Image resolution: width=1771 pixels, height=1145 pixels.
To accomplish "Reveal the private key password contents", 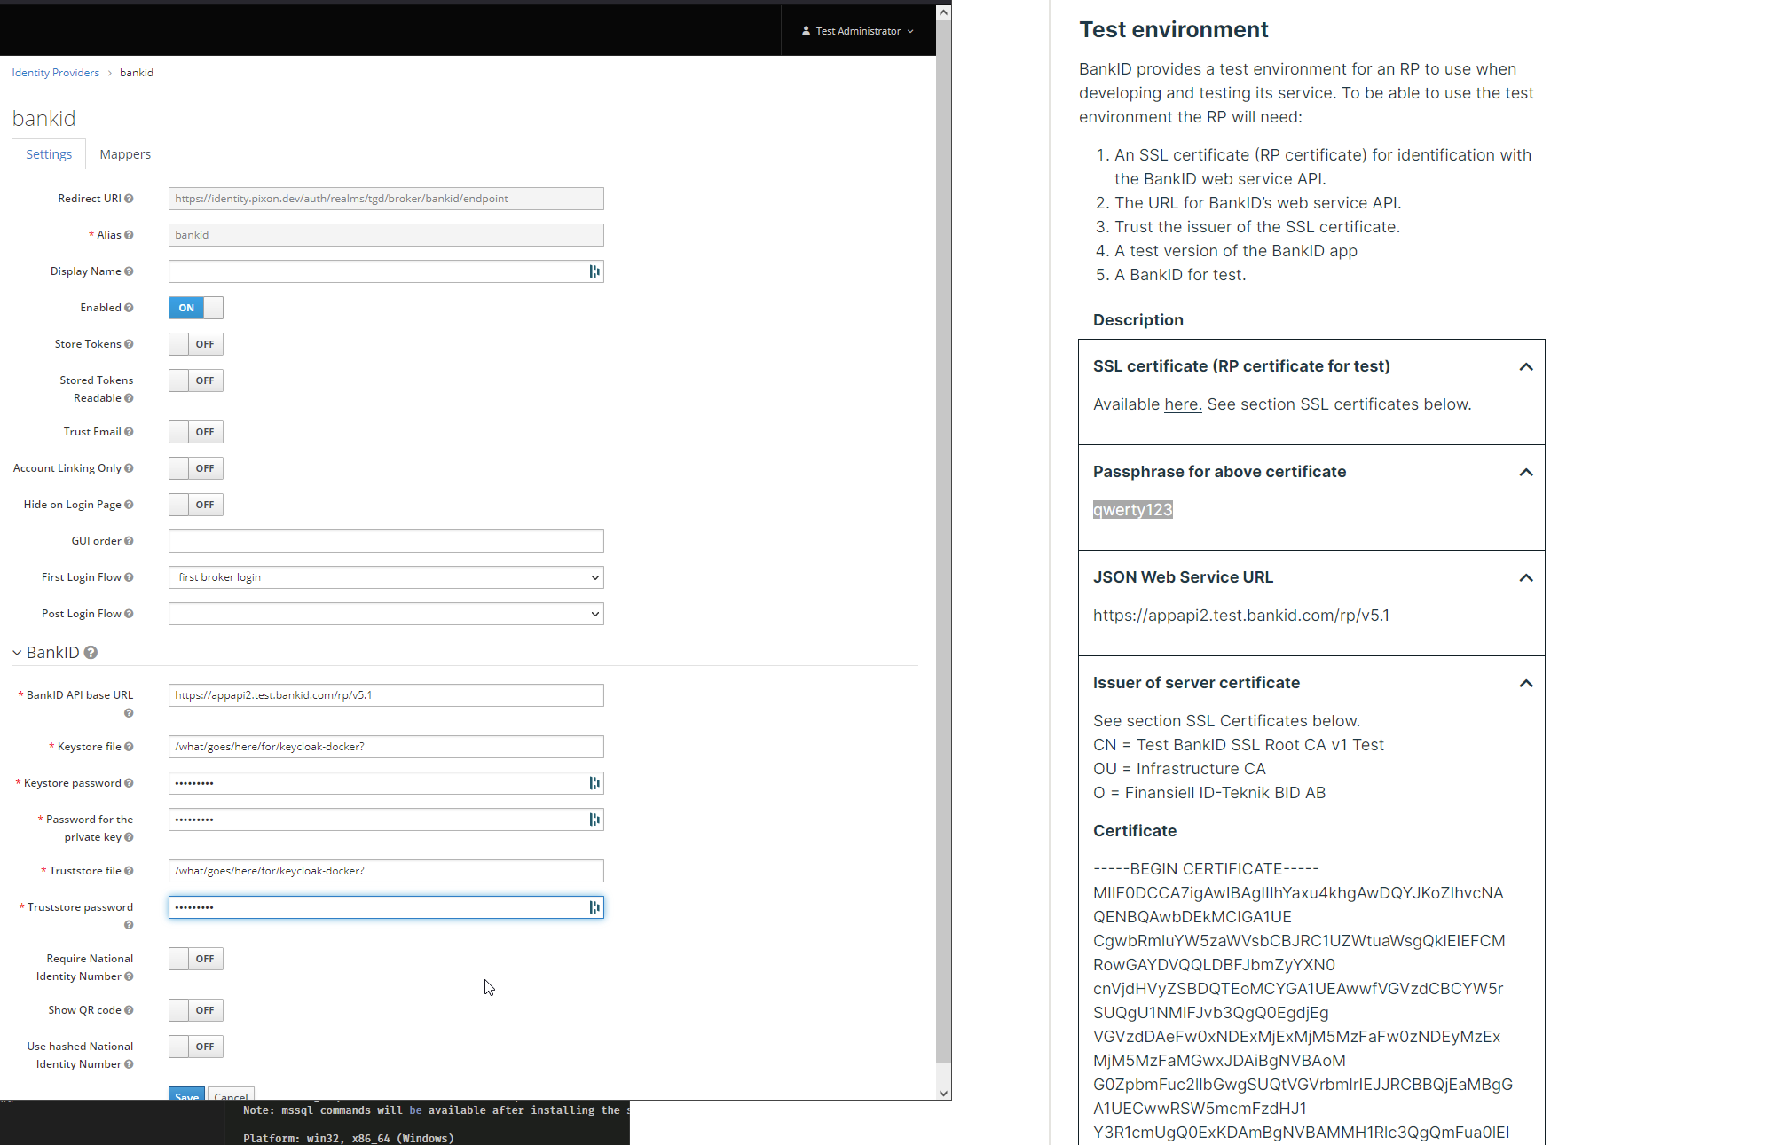I will click(594, 820).
